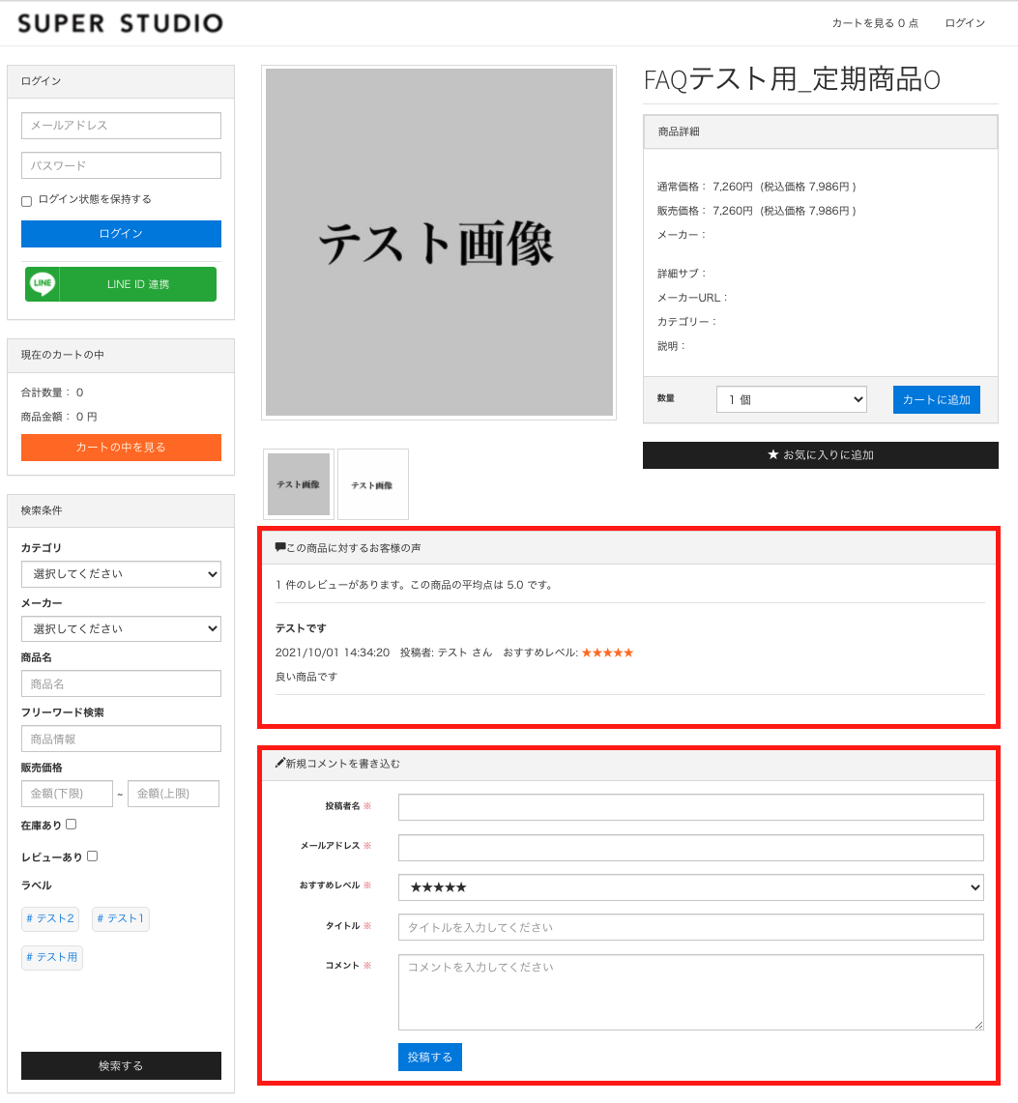Check the 在庫あり checkbox

pyautogui.click(x=71, y=825)
